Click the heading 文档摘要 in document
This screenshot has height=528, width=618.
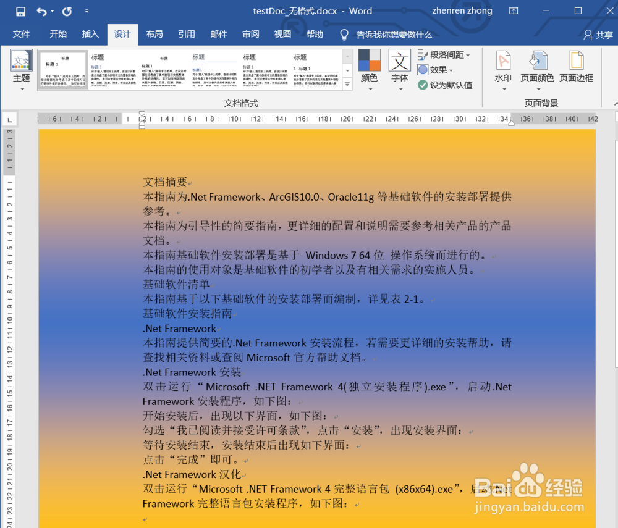pos(165,182)
